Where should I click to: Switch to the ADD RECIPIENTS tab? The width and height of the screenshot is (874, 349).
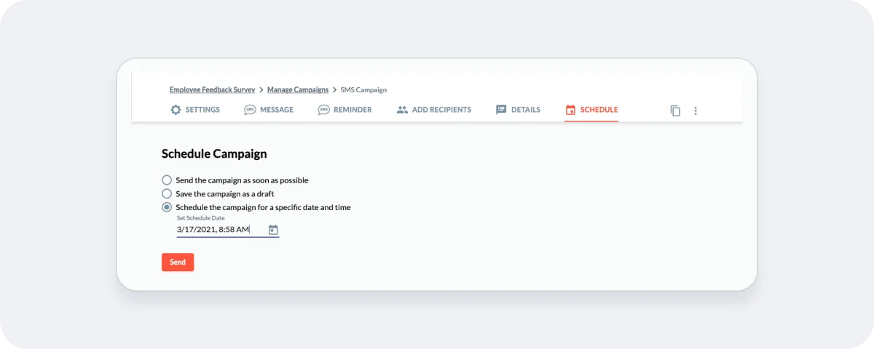[433, 110]
